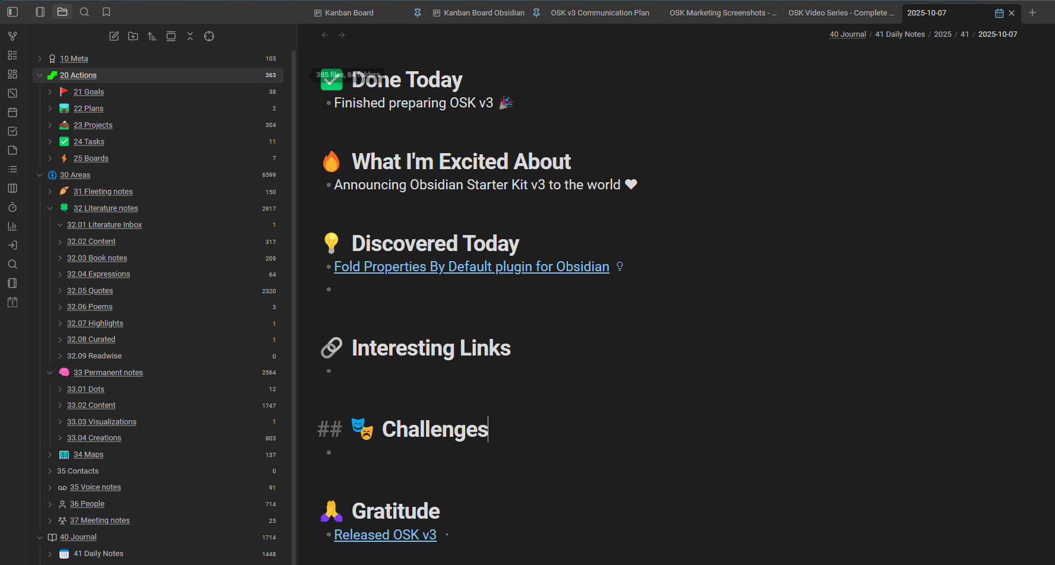Viewport: 1055px width, 565px height.
Task: Unpin the Kanban Board tab
Action: [418, 13]
